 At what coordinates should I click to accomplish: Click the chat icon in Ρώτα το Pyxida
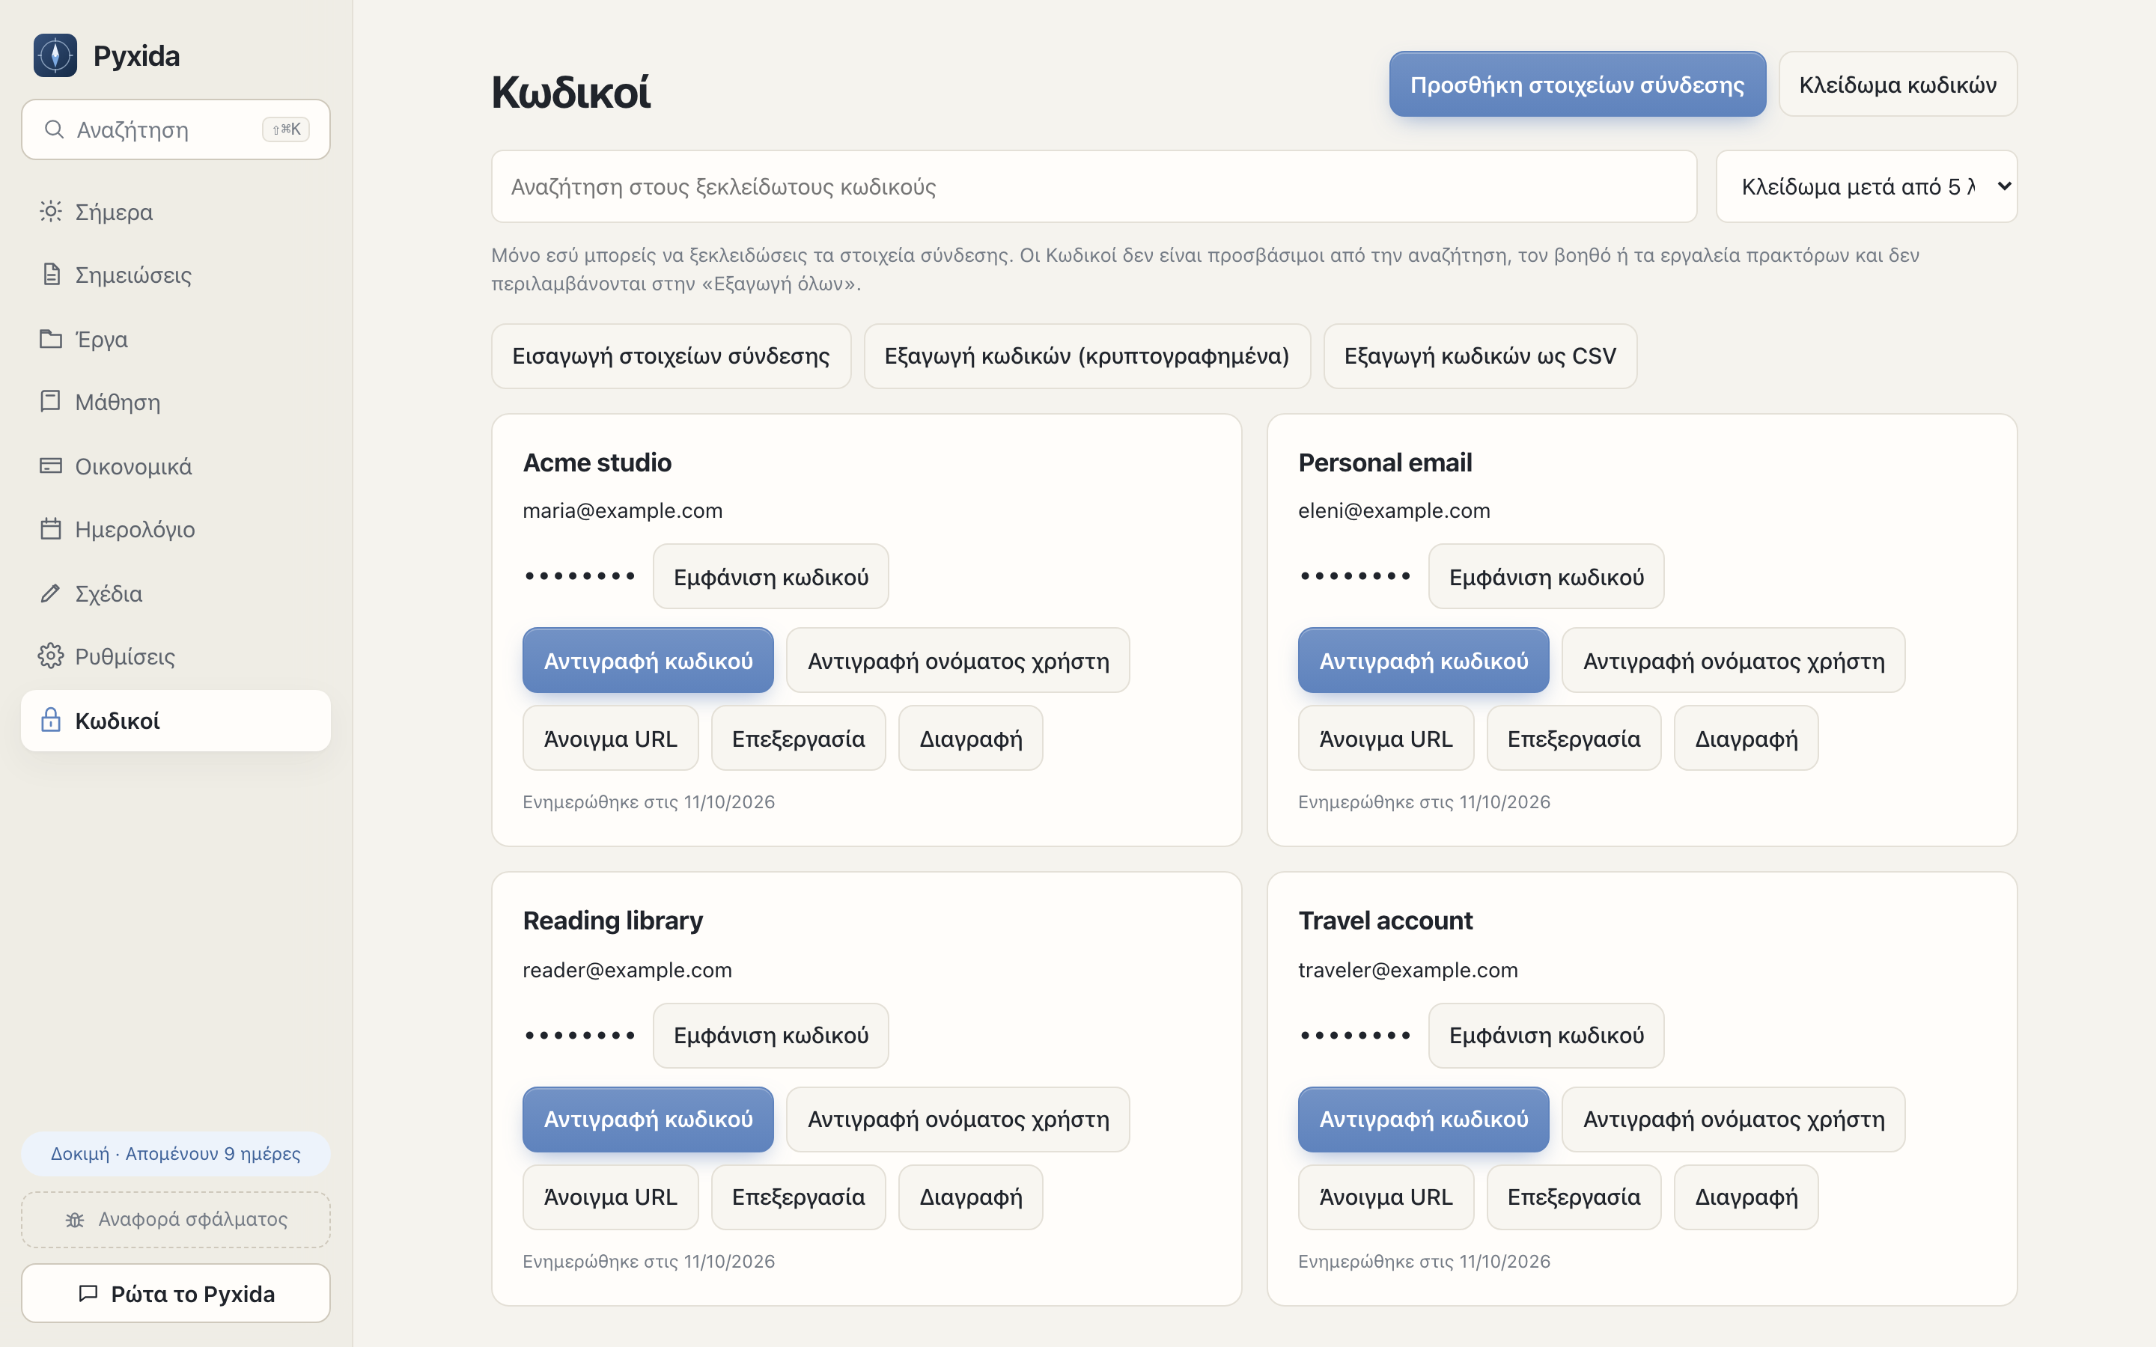88,1294
